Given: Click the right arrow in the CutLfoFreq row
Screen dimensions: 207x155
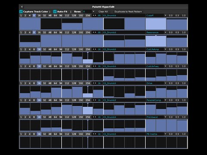Looking at the screenshot, I should point(95,66).
